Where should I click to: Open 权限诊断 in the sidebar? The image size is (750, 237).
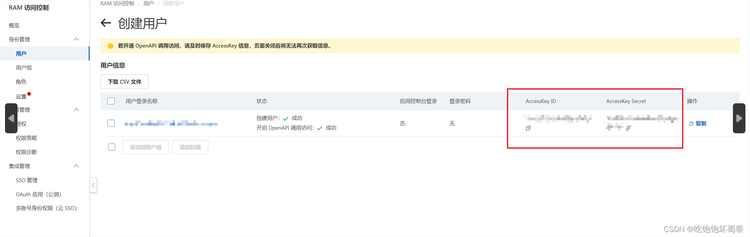pyautogui.click(x=26, y=152)
